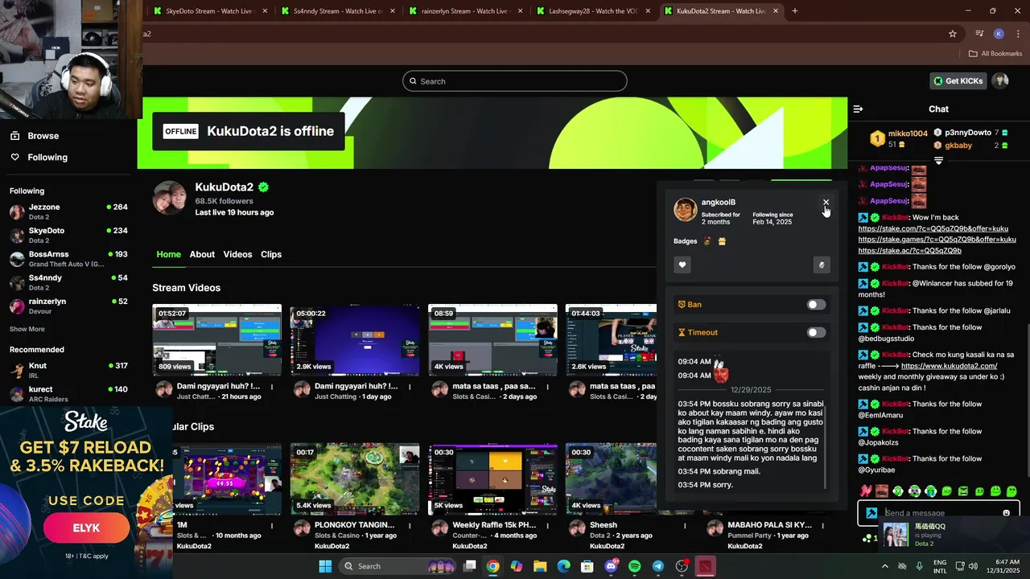Open the emote picker in the message box

click(1006, 513)
